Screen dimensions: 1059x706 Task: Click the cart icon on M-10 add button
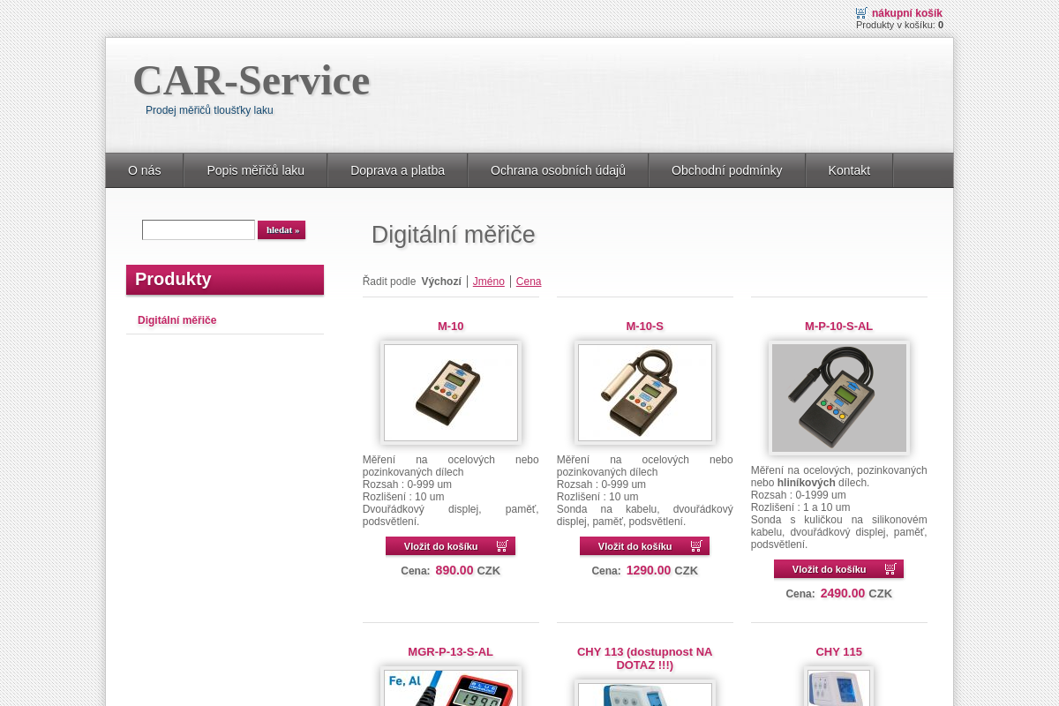[502, 545]
